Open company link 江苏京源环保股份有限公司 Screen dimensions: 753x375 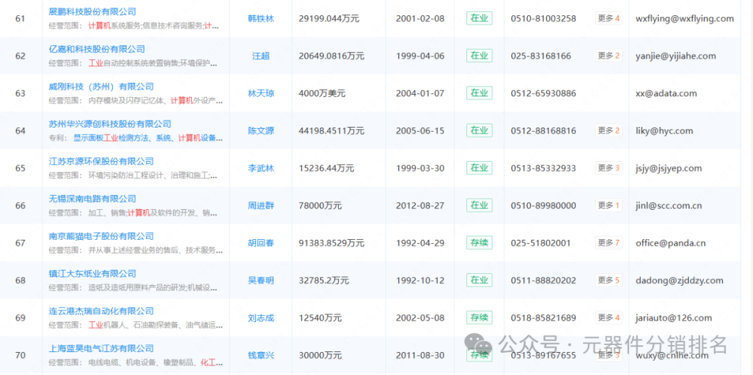[x=101, y=161]
